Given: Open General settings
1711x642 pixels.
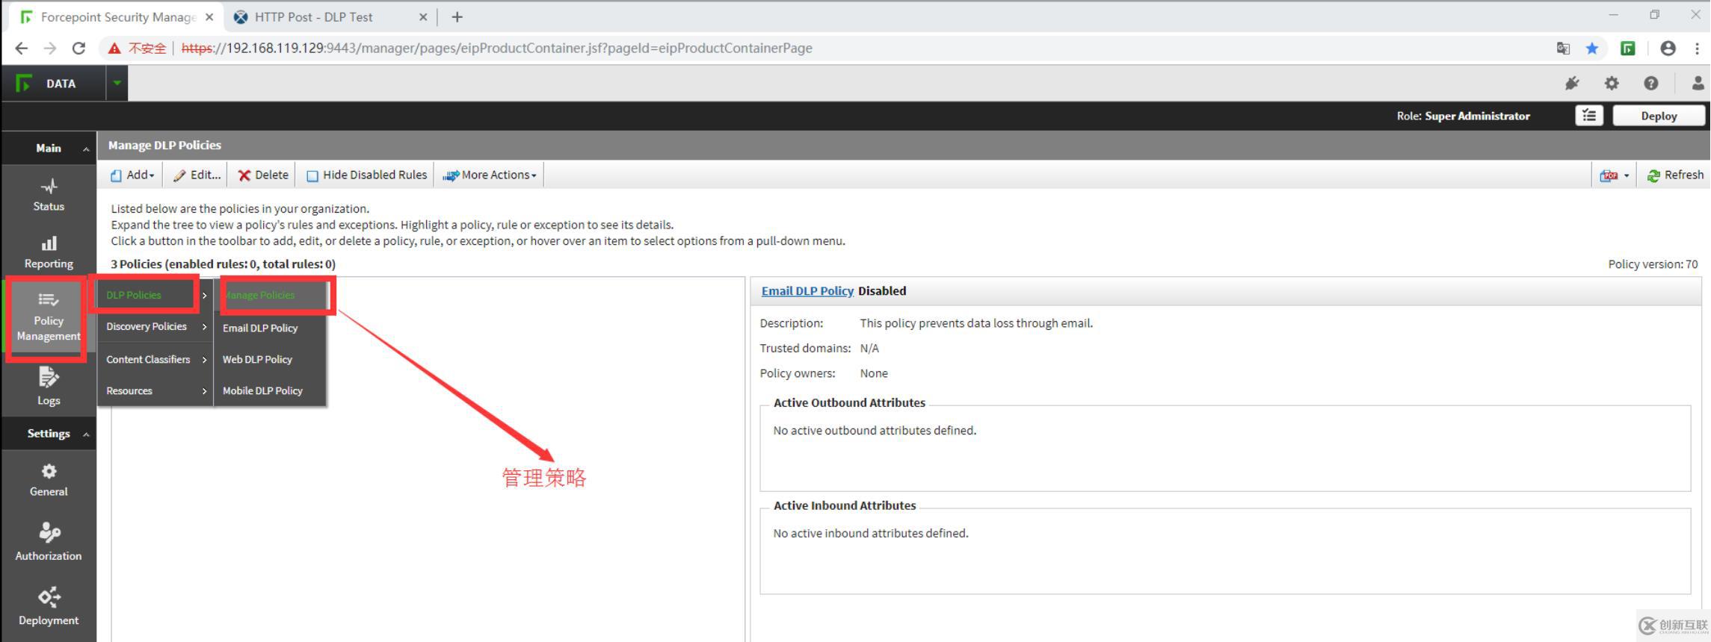Looking at the screenshot, I should click(x=49, y=480).
